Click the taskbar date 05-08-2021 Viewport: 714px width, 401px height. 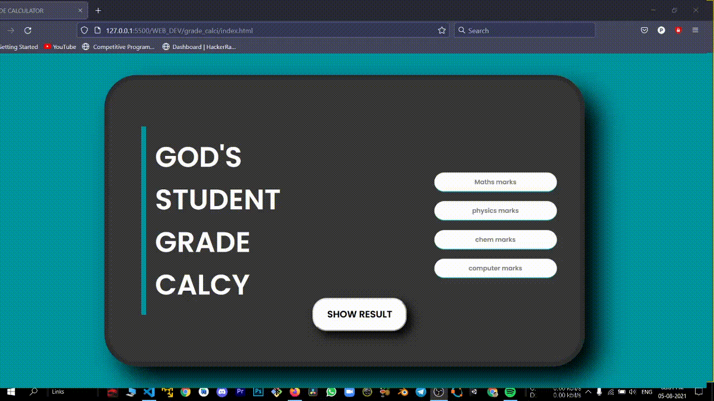point(672,396)
